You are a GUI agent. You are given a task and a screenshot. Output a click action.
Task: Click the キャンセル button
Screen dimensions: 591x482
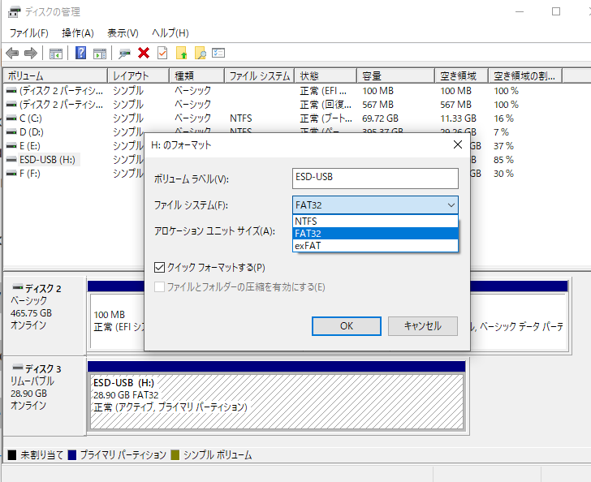pos(423,326)
